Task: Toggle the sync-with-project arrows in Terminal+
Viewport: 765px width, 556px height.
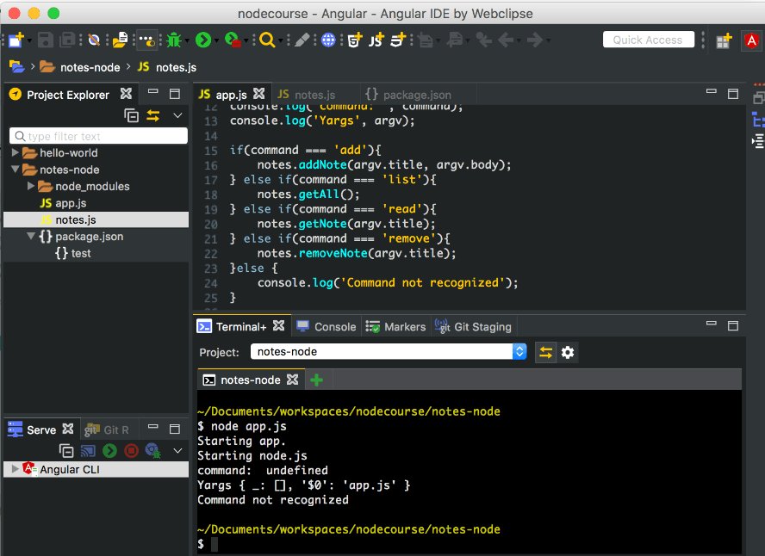Action: pos(546,352)
